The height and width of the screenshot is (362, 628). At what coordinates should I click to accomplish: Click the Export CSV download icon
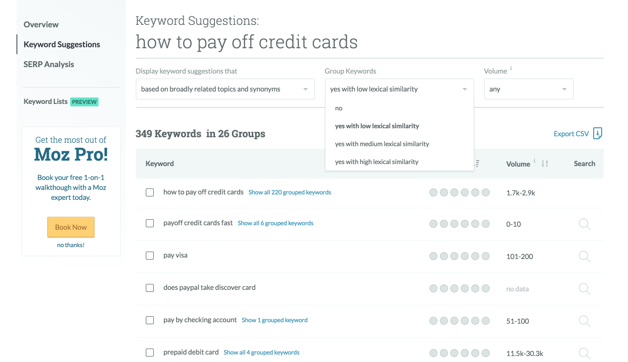[x=598, y=133]
